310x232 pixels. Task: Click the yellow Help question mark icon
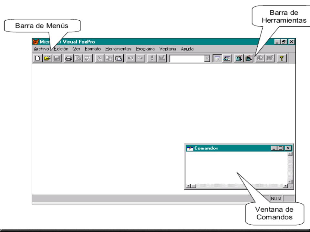point(282,58)
